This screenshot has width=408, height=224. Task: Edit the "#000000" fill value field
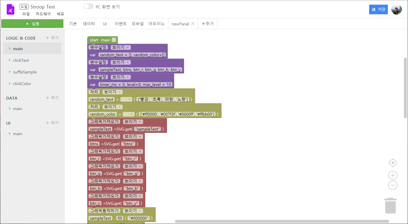point(139,218)
